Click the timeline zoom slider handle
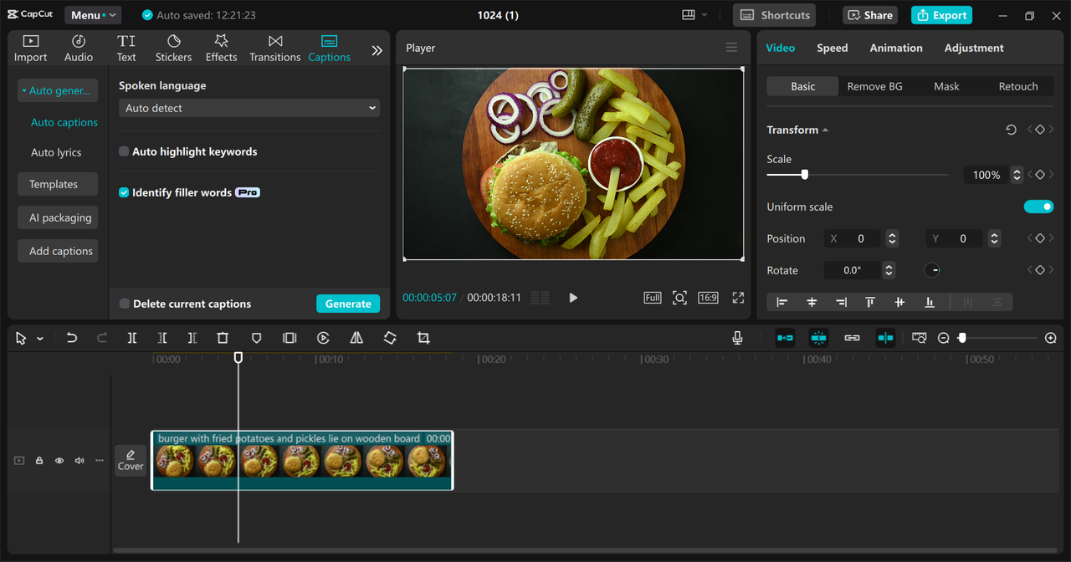Viewport: 1071px width, 562px height. [x=962, y=338]
